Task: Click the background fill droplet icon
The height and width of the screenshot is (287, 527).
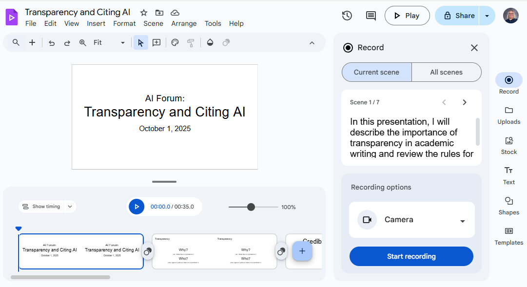Action: [210, 42]
